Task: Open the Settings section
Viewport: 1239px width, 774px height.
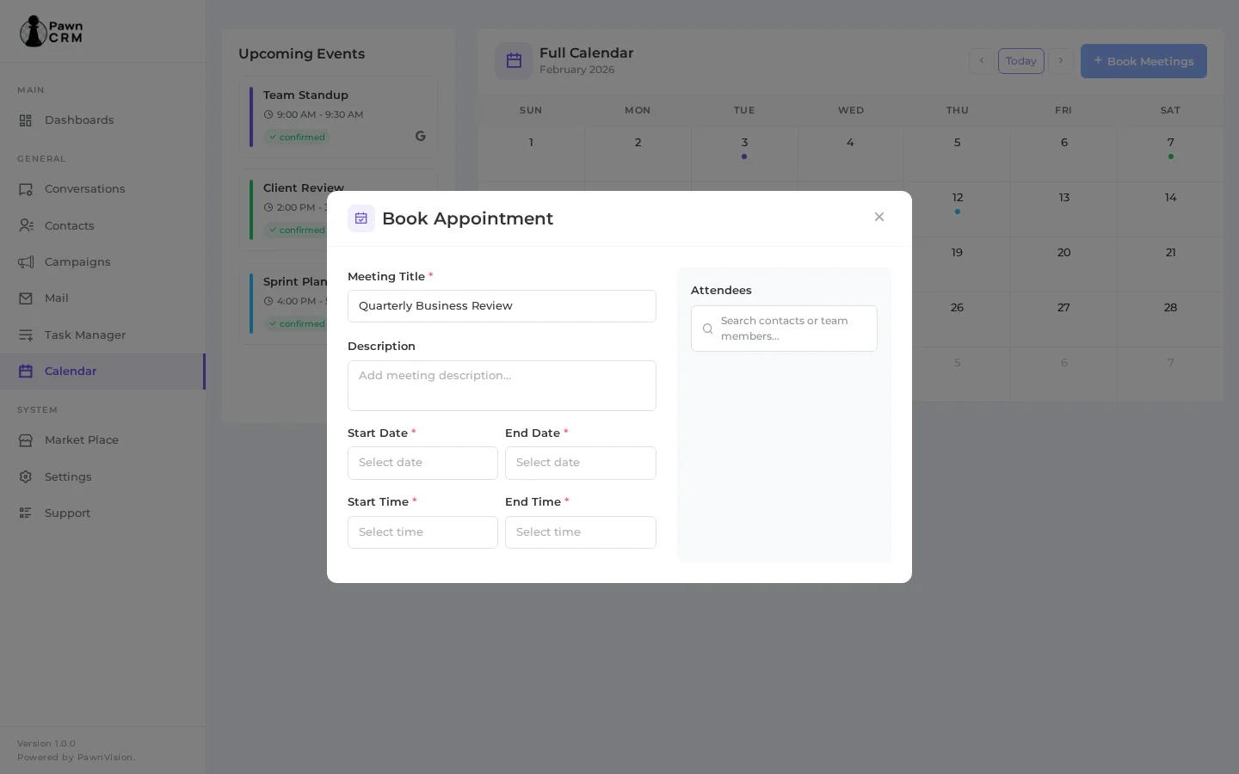Action: tap(68, 476)
